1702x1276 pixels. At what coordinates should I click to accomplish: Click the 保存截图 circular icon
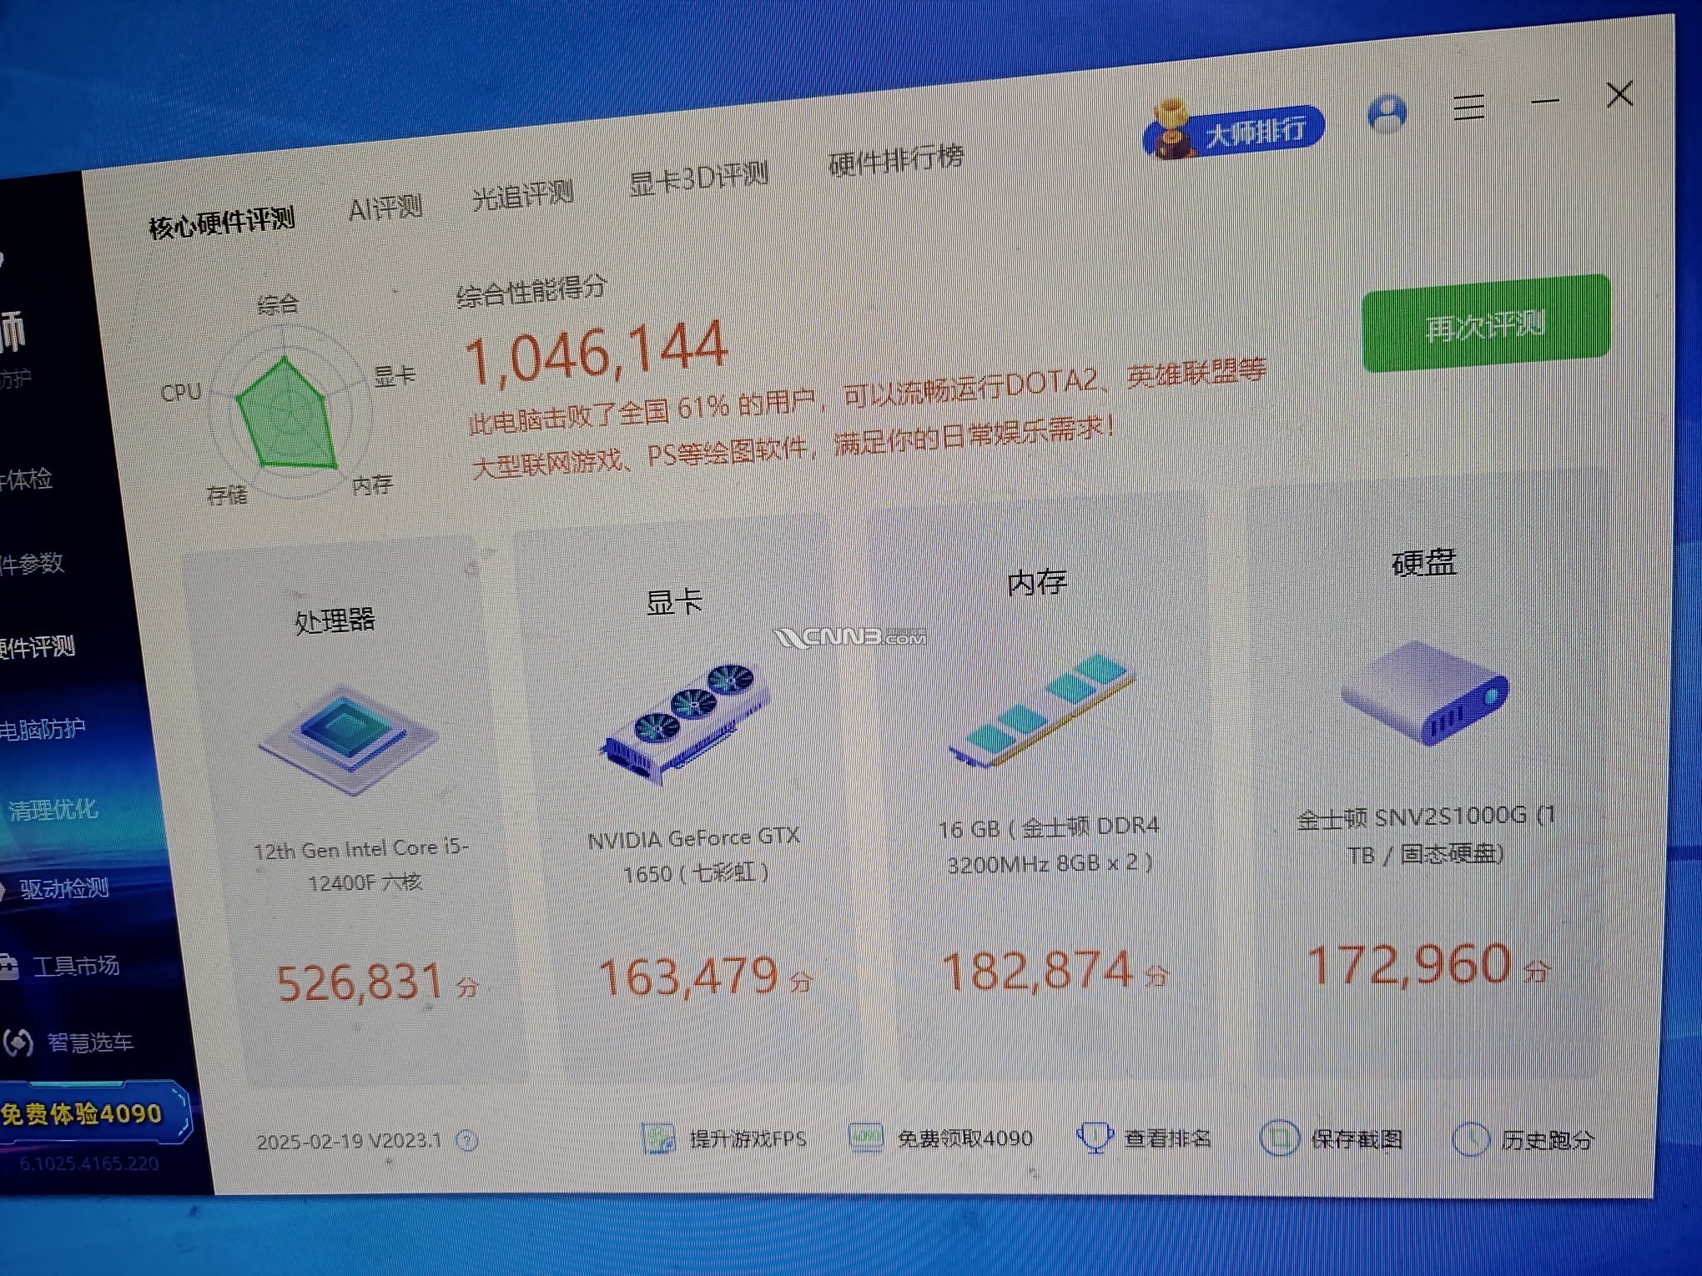tap(1279, 1139)
